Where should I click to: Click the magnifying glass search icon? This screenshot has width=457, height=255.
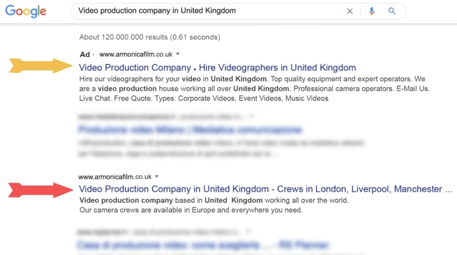coord(392,11)
